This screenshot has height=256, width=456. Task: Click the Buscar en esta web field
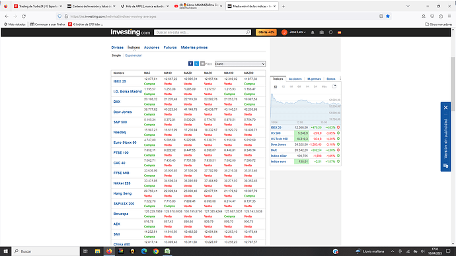coord(200,32)
